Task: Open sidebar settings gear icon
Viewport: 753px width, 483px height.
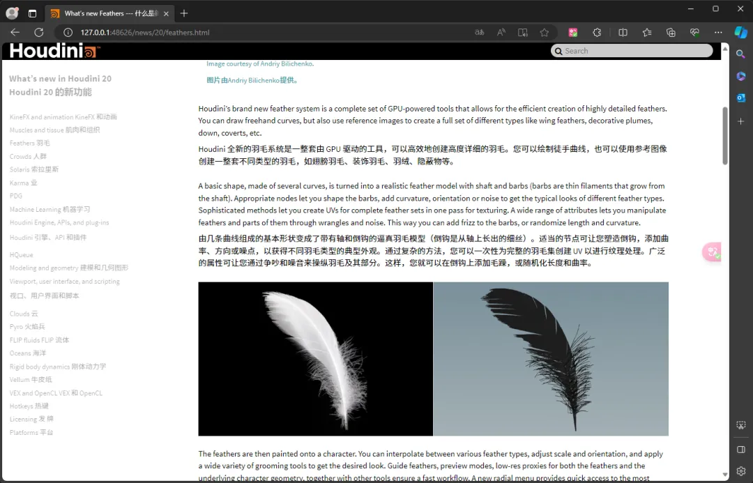Action: click(741, 471)
